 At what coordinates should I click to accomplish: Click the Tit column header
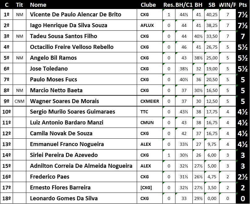[x=19, y=5]
